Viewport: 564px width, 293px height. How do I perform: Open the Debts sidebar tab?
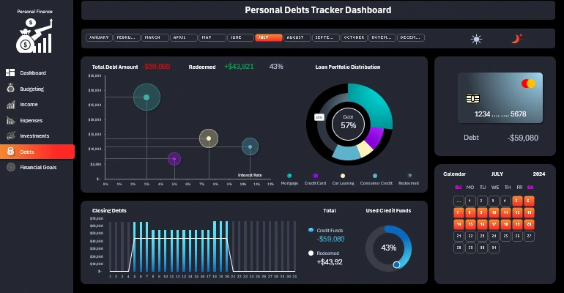(37, 152)
